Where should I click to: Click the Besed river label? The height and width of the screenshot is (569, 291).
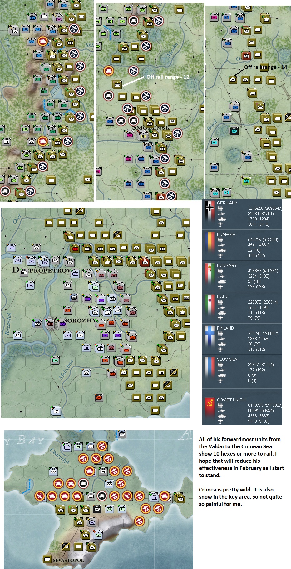click(212, 125)
